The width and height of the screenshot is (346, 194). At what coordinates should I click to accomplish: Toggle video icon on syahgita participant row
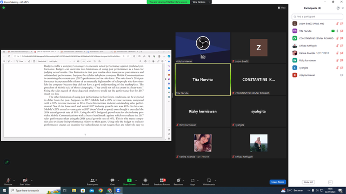click(x=342, y=68)
